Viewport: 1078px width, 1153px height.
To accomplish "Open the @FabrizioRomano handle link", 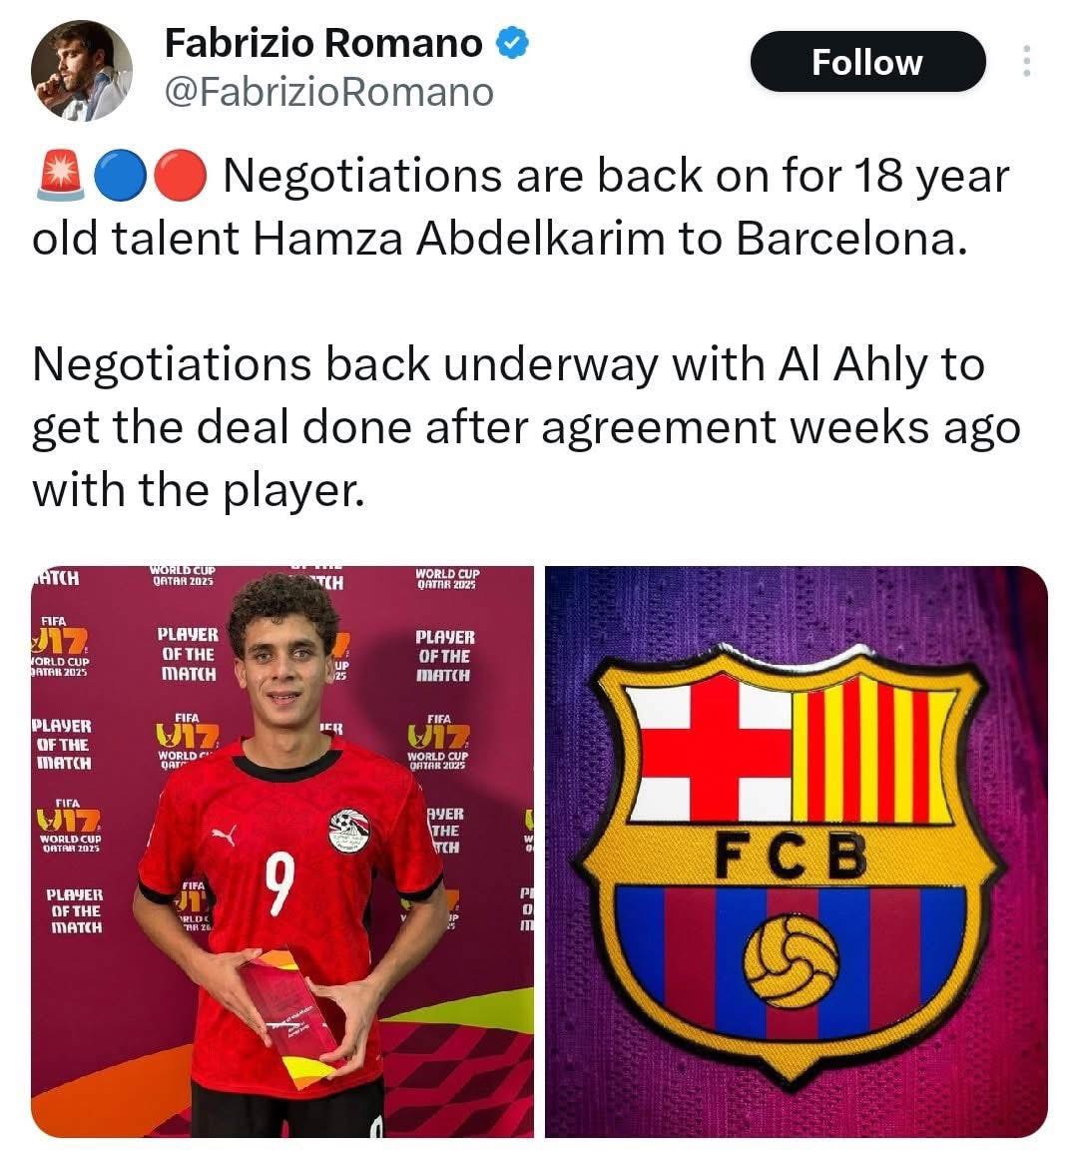I will [328, 92].
